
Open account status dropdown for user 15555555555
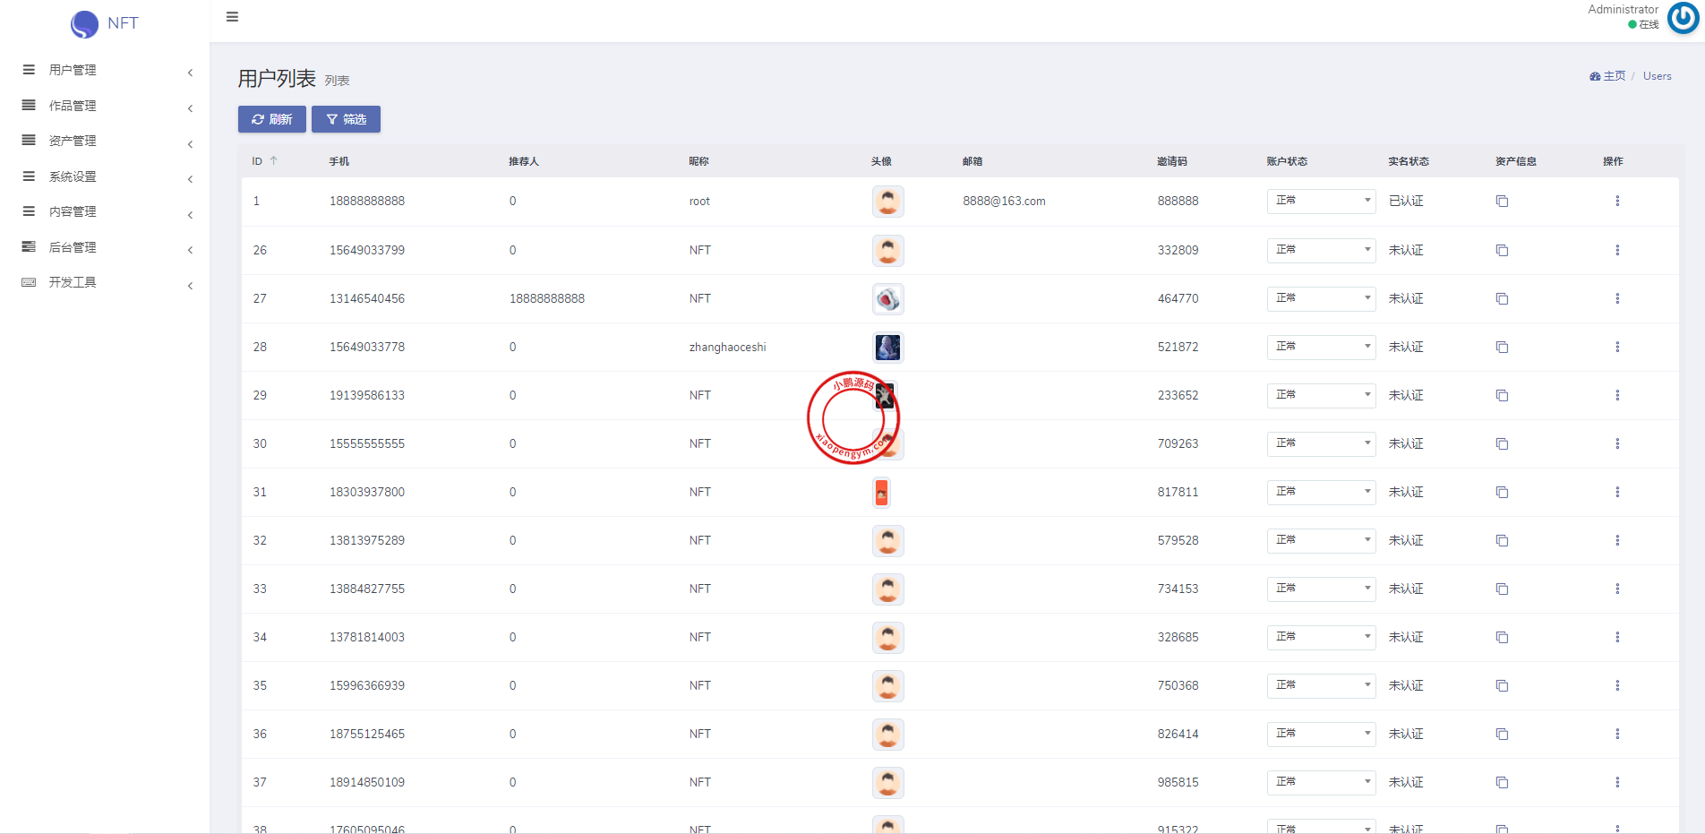tap(1320, 443)
